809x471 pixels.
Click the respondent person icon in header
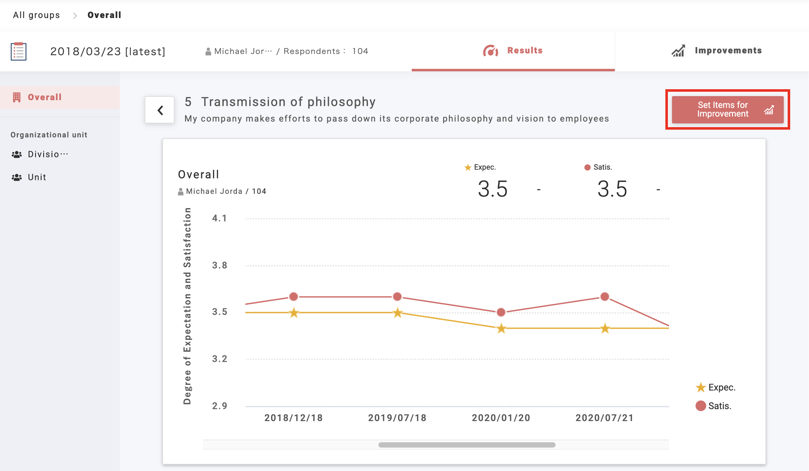(x=208, y=52)
